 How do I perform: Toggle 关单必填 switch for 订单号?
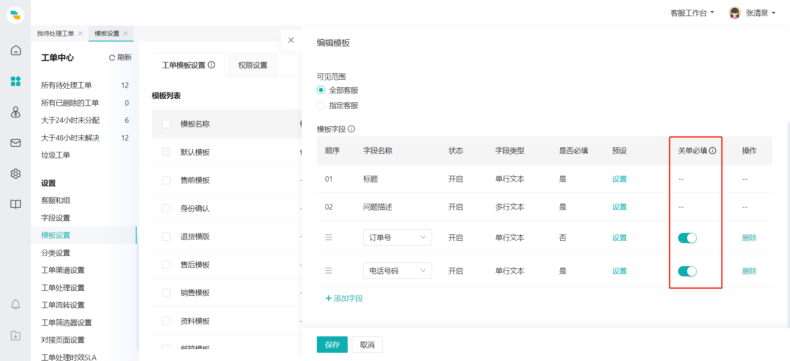pyautogui.click(x=687, y=238)
